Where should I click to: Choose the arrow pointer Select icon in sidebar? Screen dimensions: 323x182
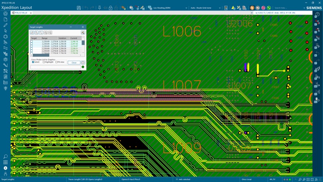click(5, 31)
